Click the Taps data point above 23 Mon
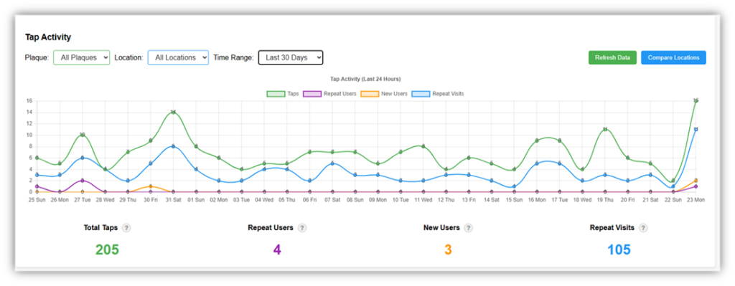Image resolution: width=735 pixels, height=286 pixels. pos(696,100)
